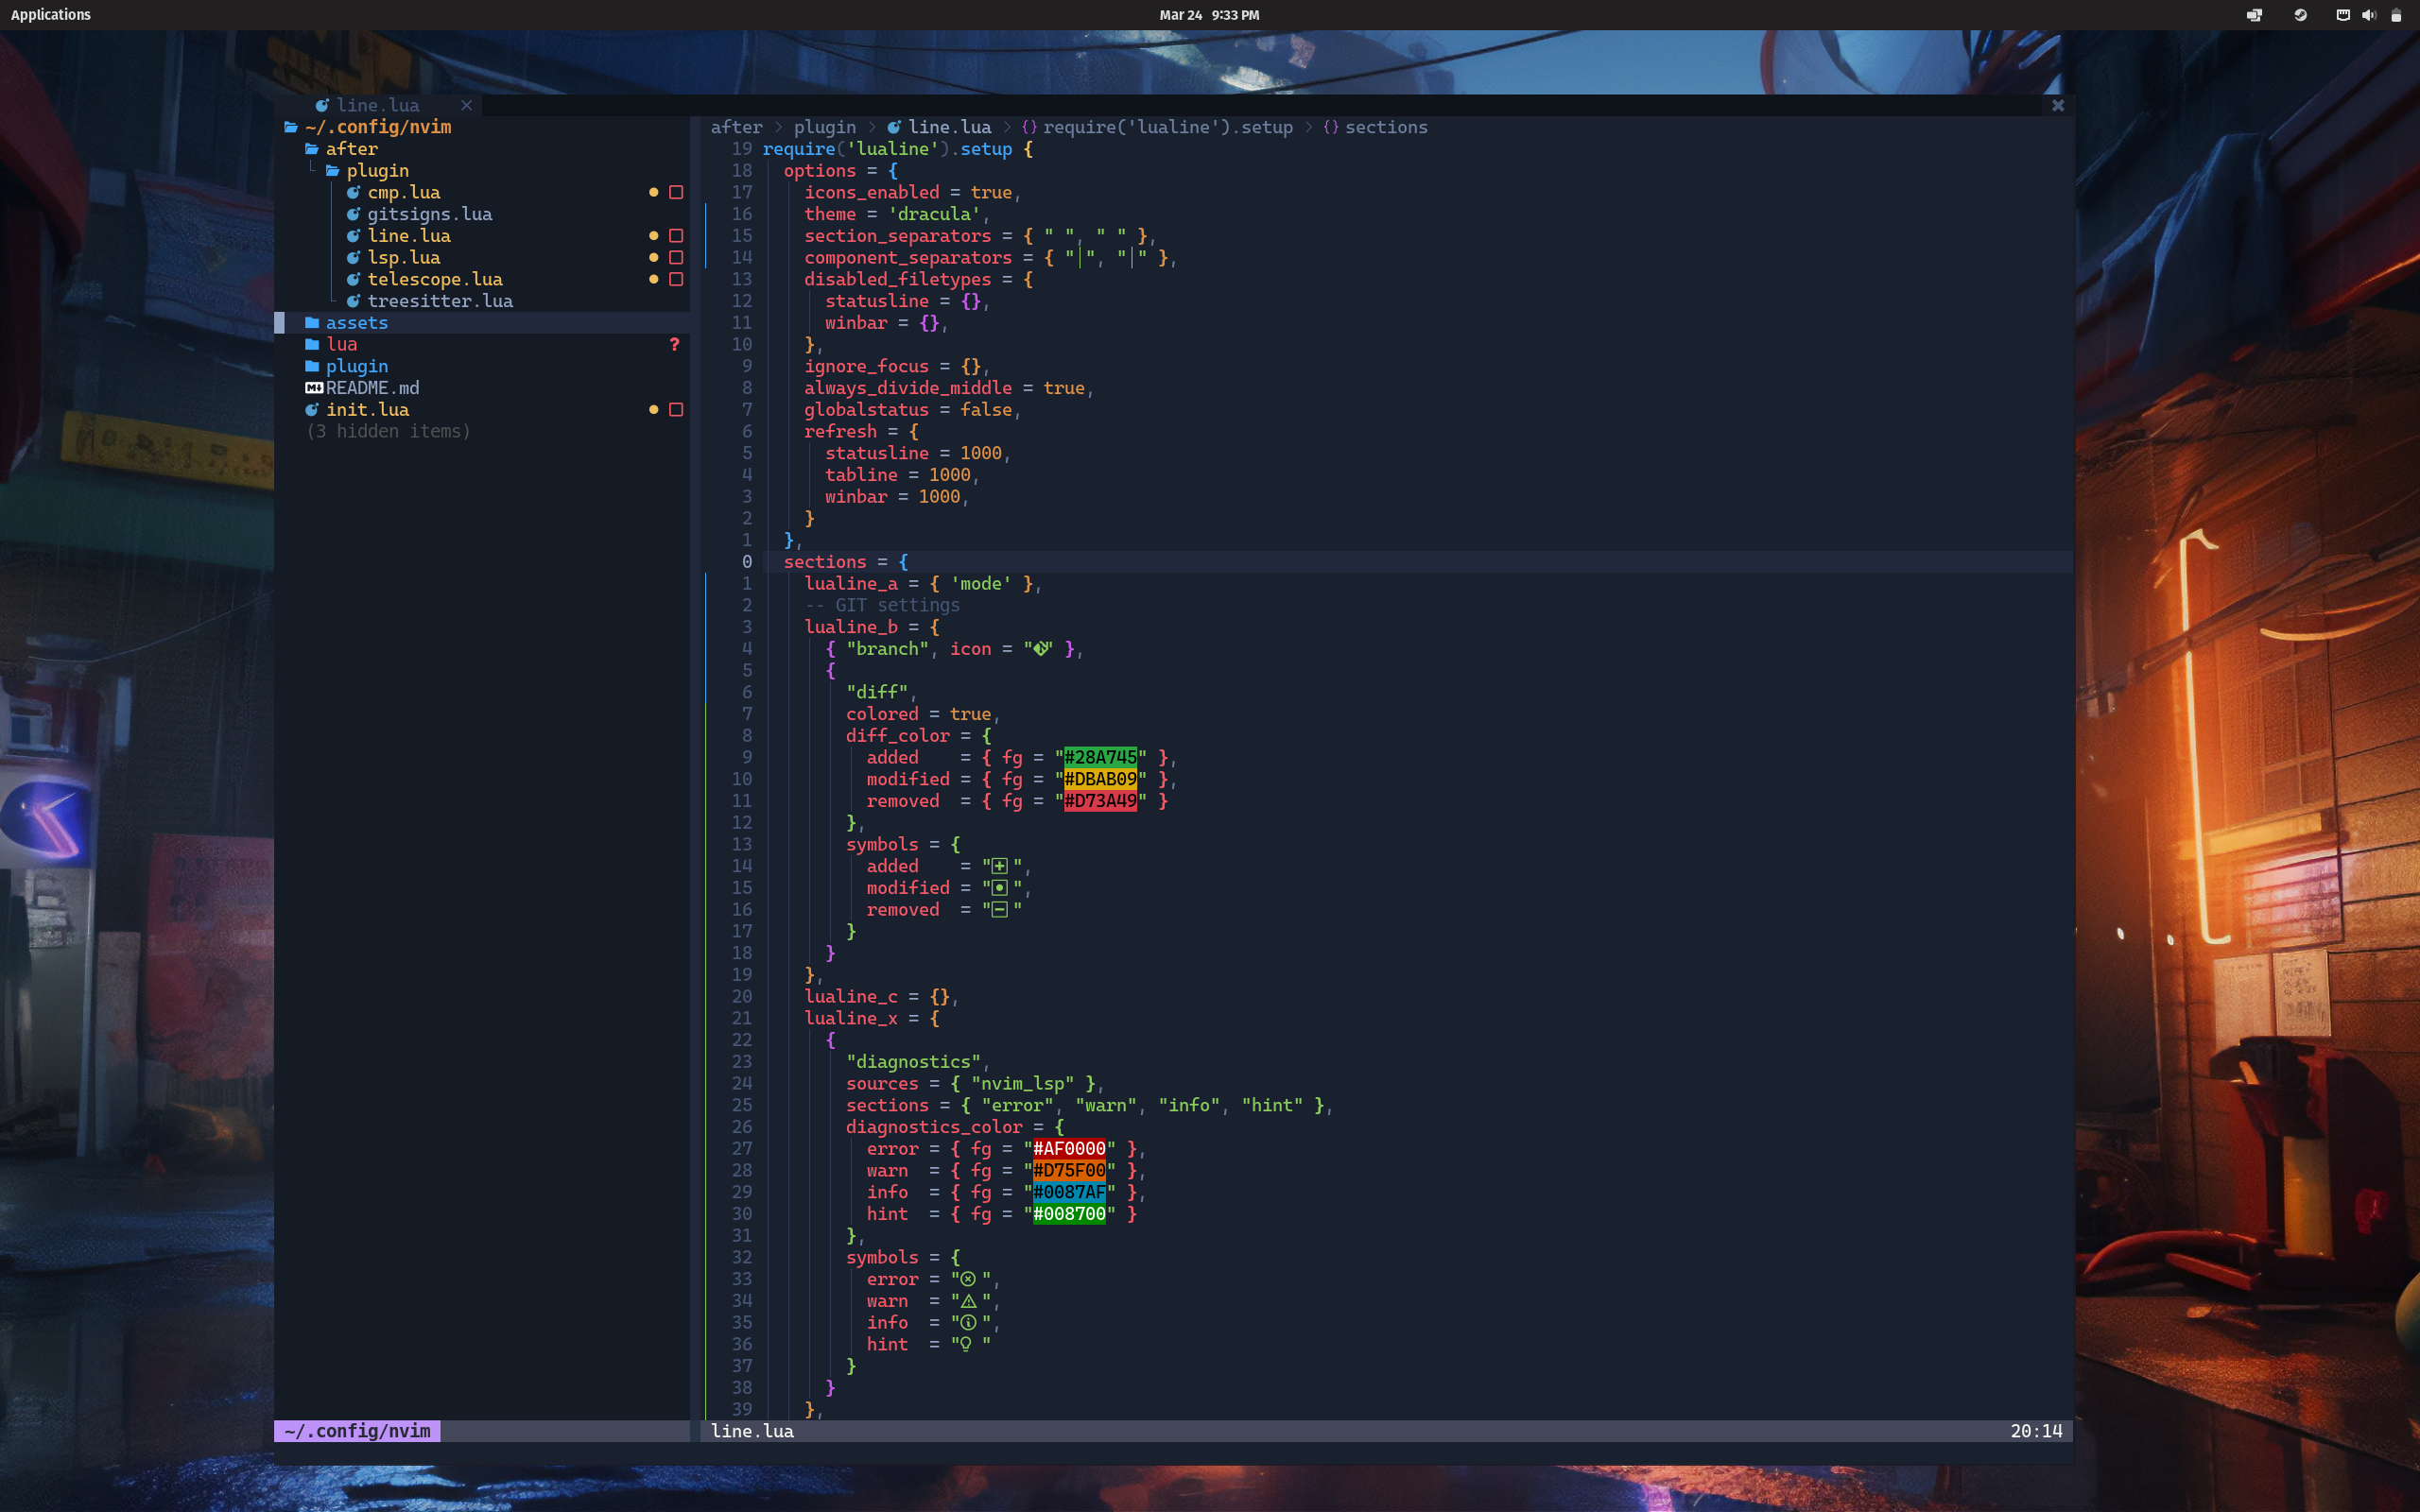2420x1512 pixels.
Task: Click the Steam tray icon
Action: [x=2300, y=15]
